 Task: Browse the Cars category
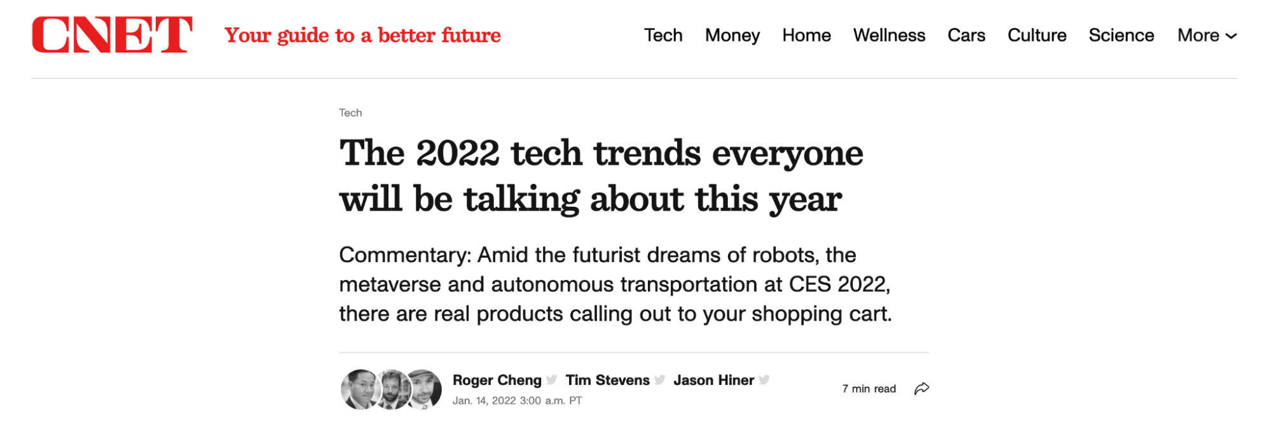coord(966,36)
